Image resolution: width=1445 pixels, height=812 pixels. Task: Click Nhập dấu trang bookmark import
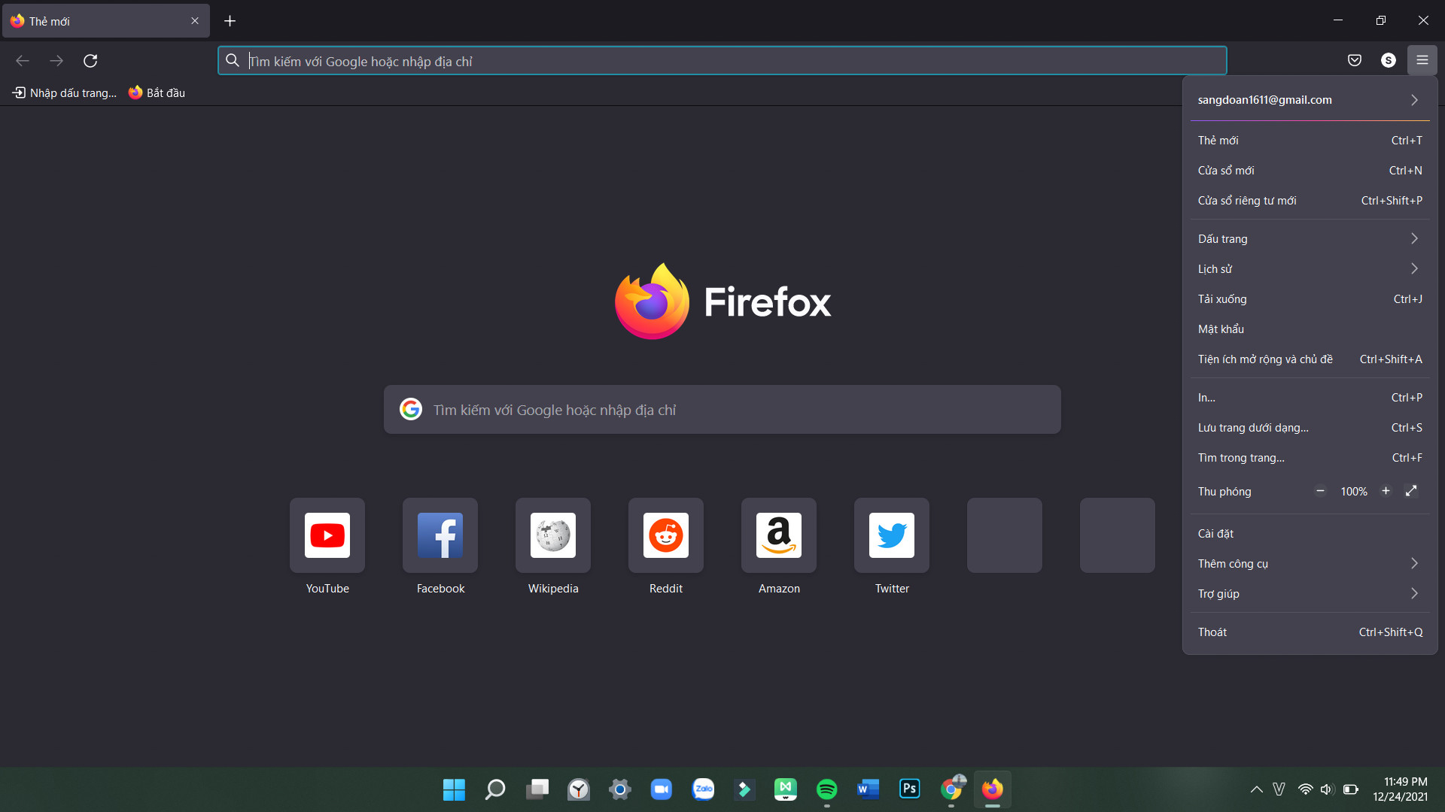(65, 92)
